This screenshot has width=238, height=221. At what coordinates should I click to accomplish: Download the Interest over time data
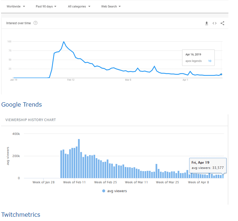click(x=207, y=23)
